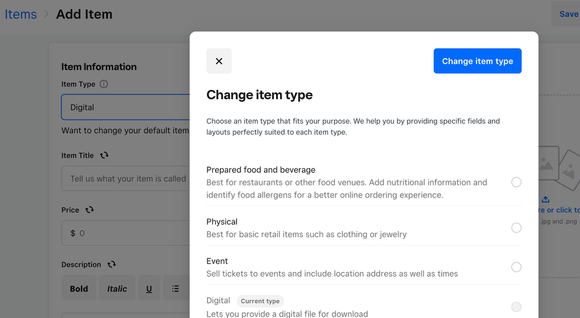Open the Item Type Digital dropdown
Viewport: 580px width, 318px height.
tap(126, 107)
